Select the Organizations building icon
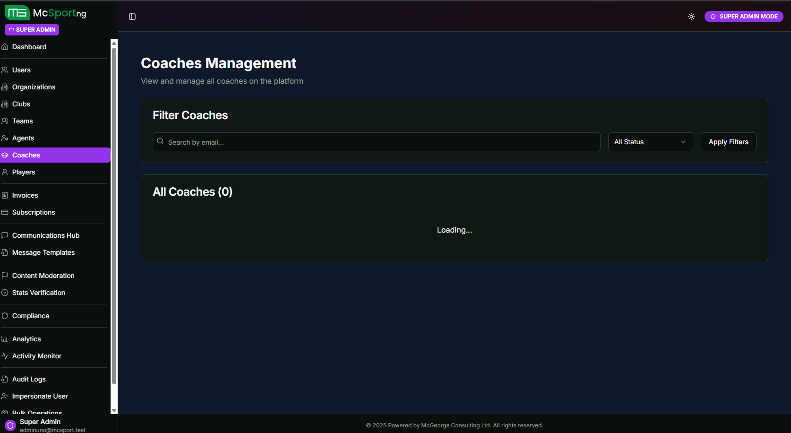Screen dimensions: 791x433 pos(5,87)
